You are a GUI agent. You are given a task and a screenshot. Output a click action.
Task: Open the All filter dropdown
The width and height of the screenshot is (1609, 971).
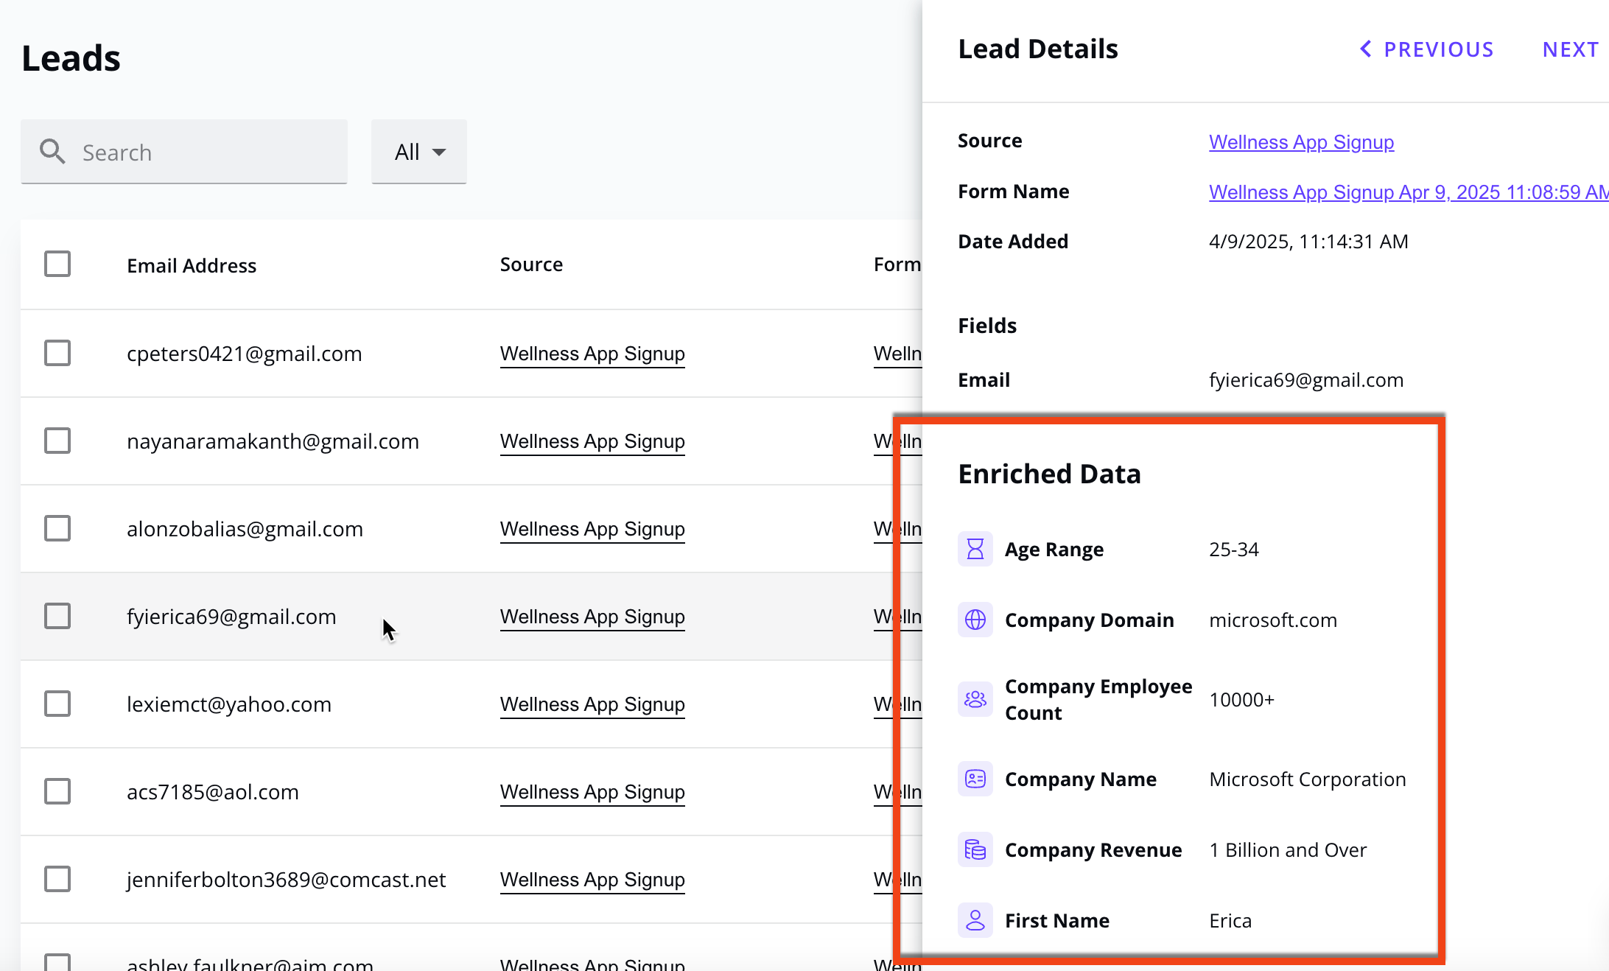tap(418, 152)
